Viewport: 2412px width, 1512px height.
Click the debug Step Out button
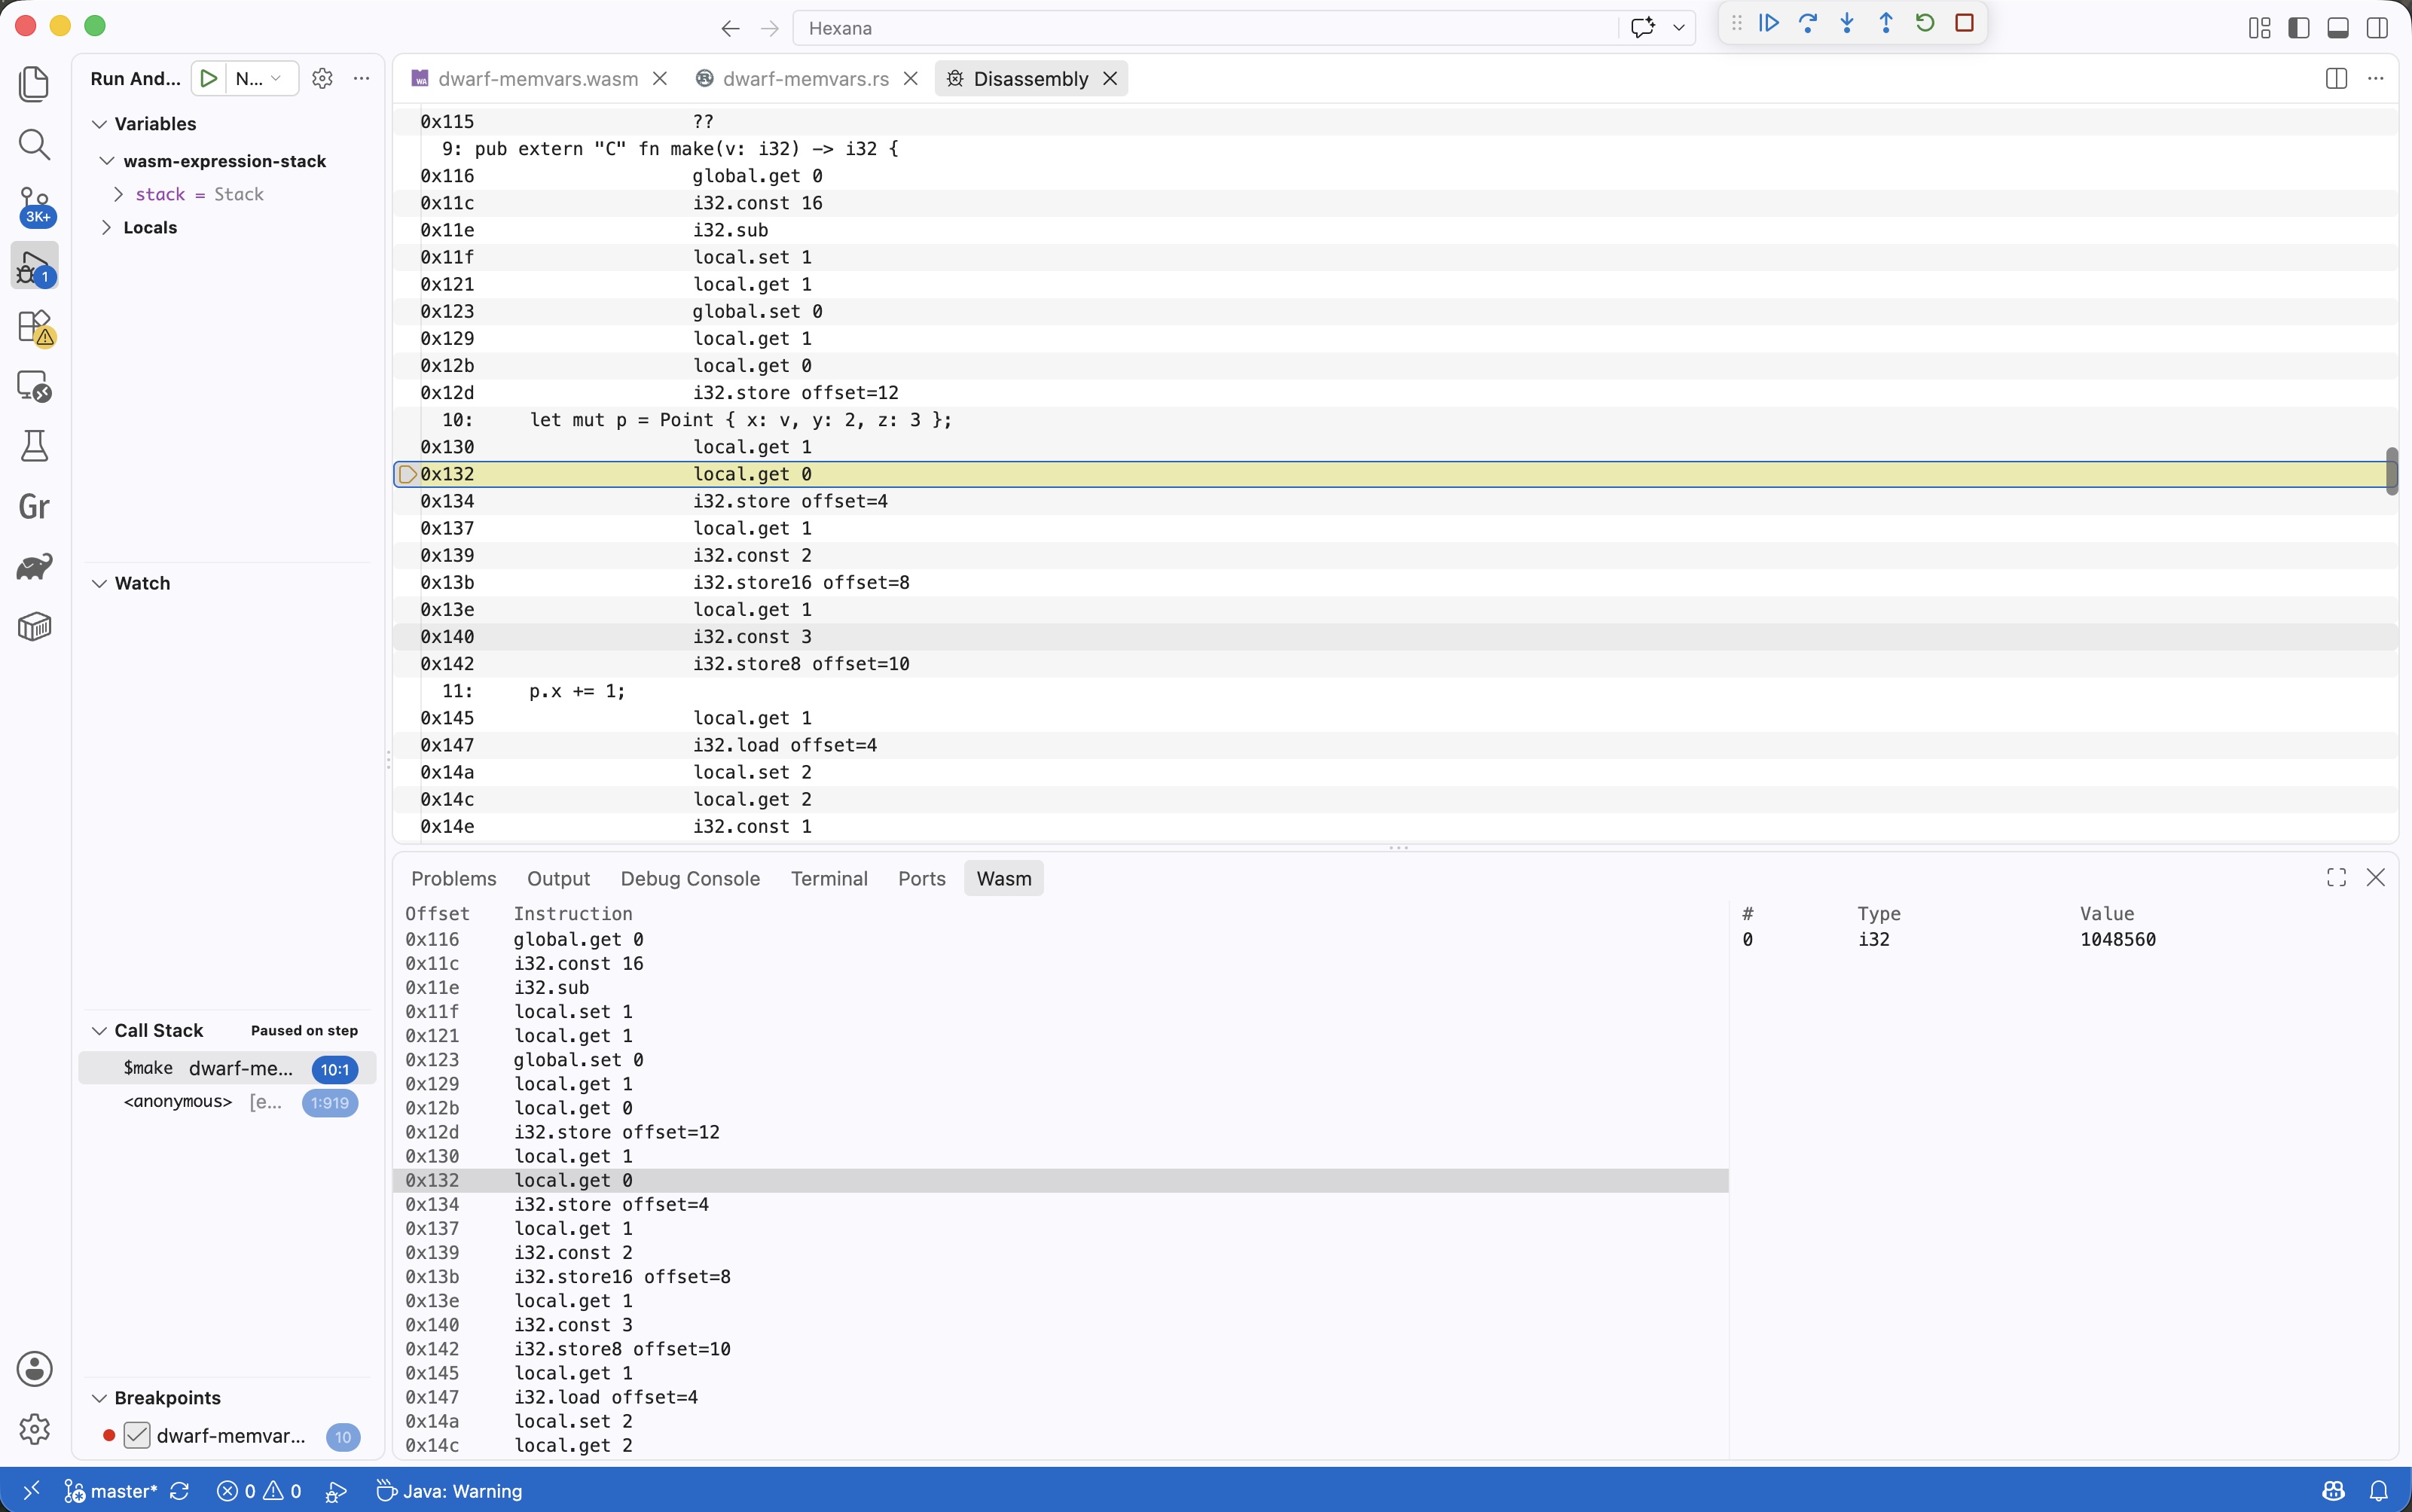pos(1885,23)
